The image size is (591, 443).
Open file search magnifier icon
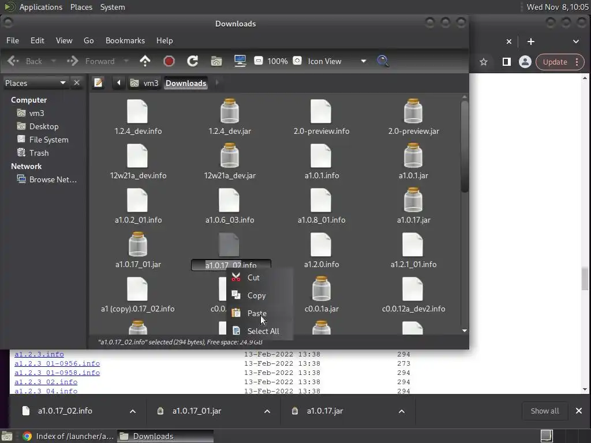click(383, 61)
